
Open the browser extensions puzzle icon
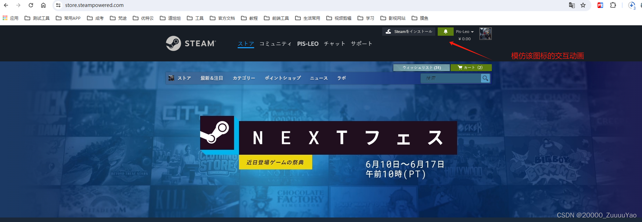click(x=613, y=5)
